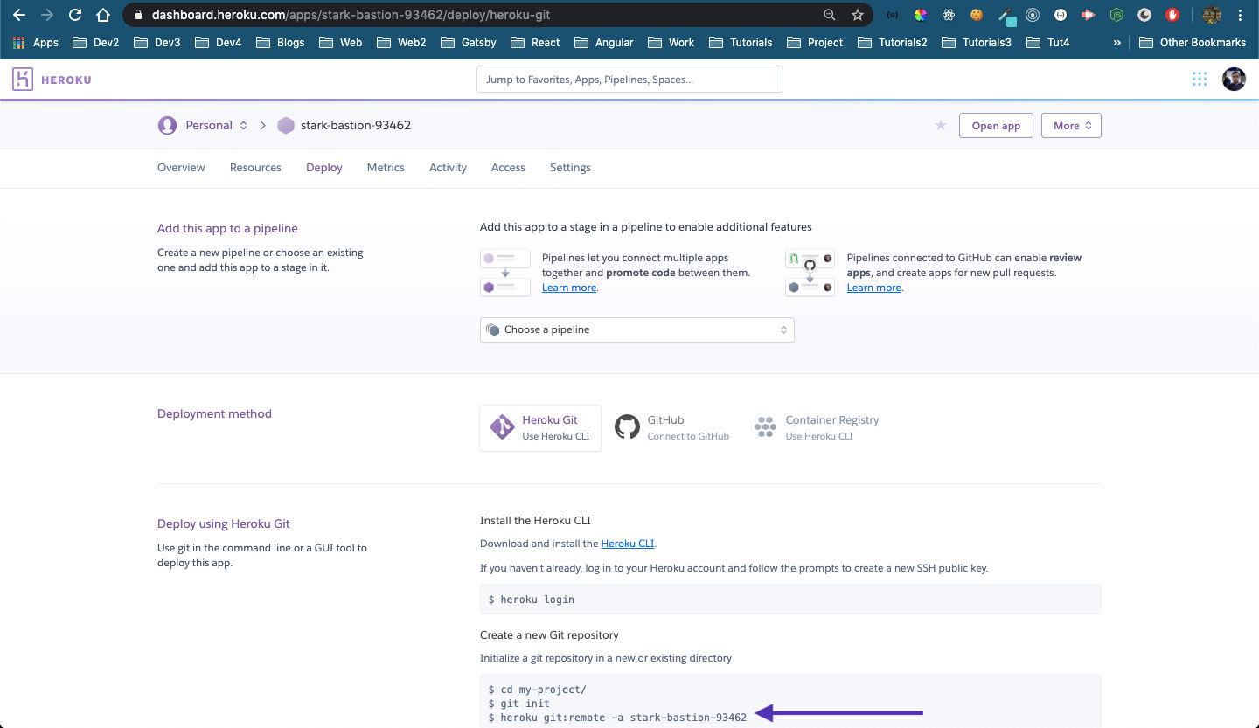
Task: Open the red stop-hand adblock extension
Action: tap(1172, 15)
